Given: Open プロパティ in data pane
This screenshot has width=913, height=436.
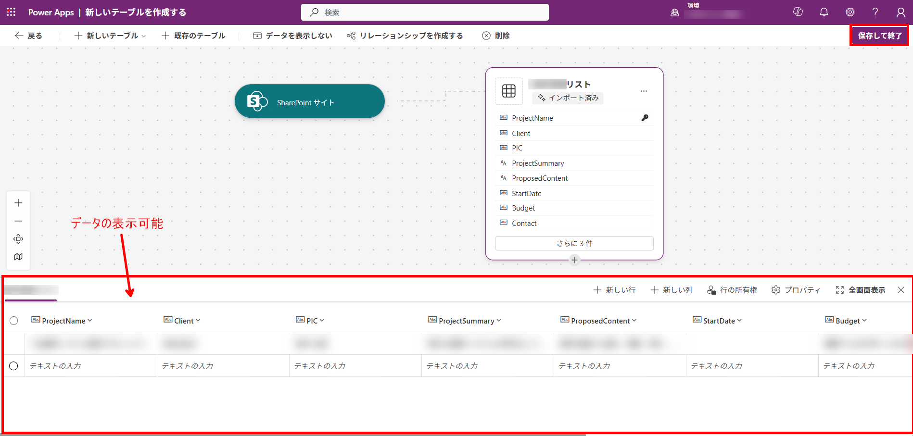Looking at the screenshot, I should (x=796, y=290).
